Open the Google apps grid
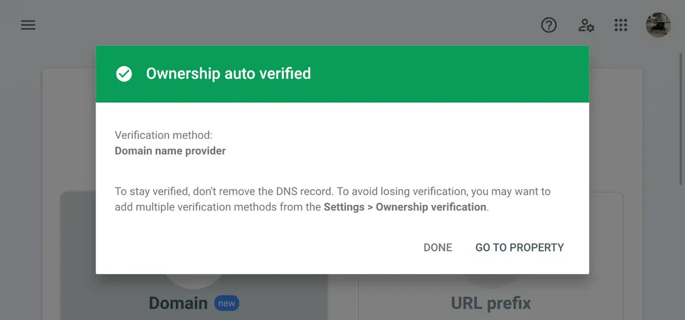 (620, 26)
